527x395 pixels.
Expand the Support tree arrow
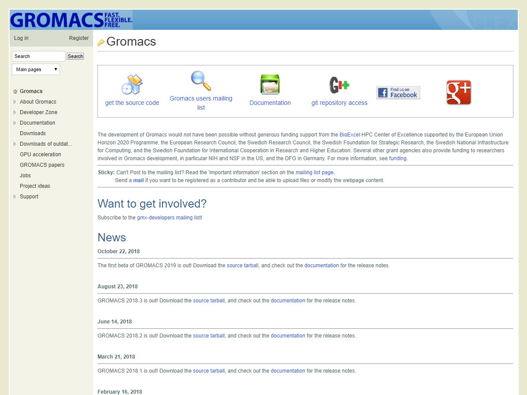[15, 197]
